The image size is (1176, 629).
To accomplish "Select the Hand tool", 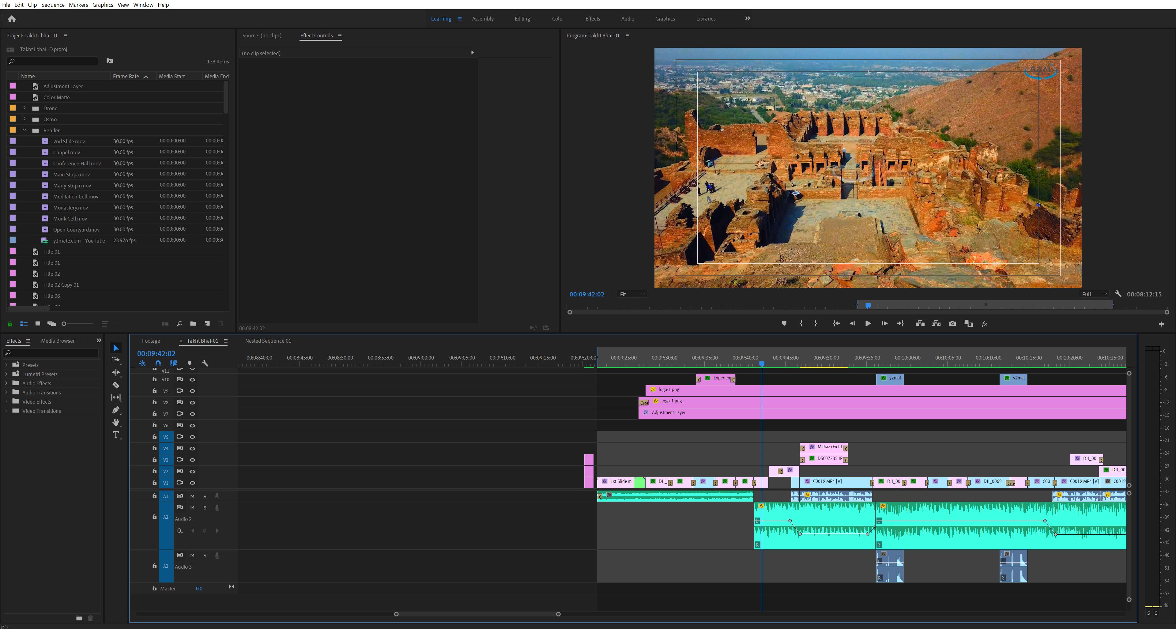I will (x=116, y=422).
